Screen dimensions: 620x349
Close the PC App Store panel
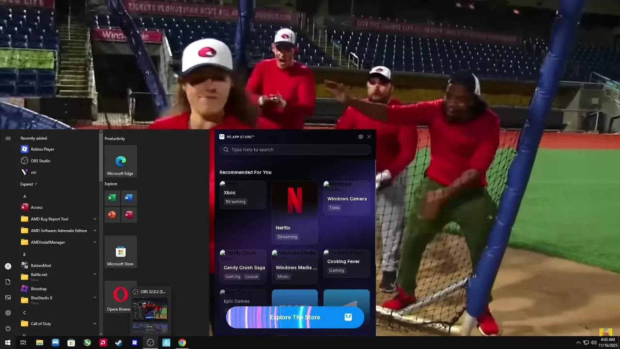[369, 137]
